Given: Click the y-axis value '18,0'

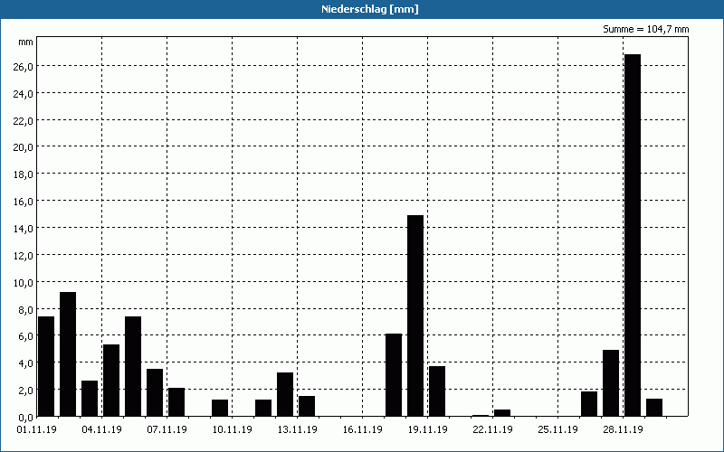Looking at the screenshot, I should [24, 174].
